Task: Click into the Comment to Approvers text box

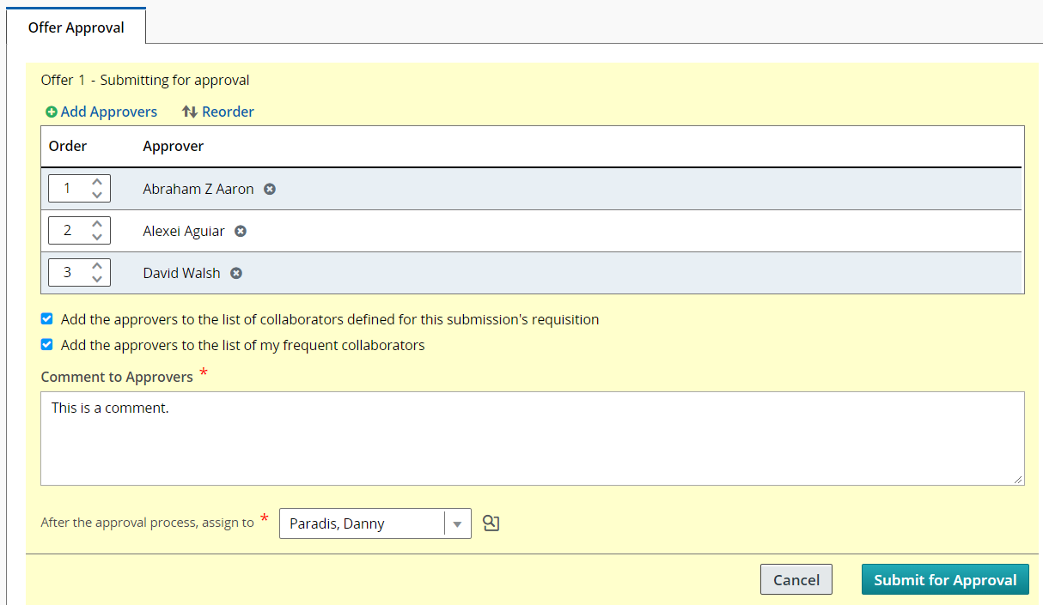Action: pyautogui.click(x=532, y=439)
